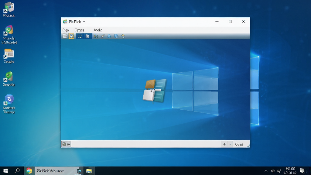
Task: Select the blue round desktop icon labeled Thoraje
Action: (x=9, y=104)
